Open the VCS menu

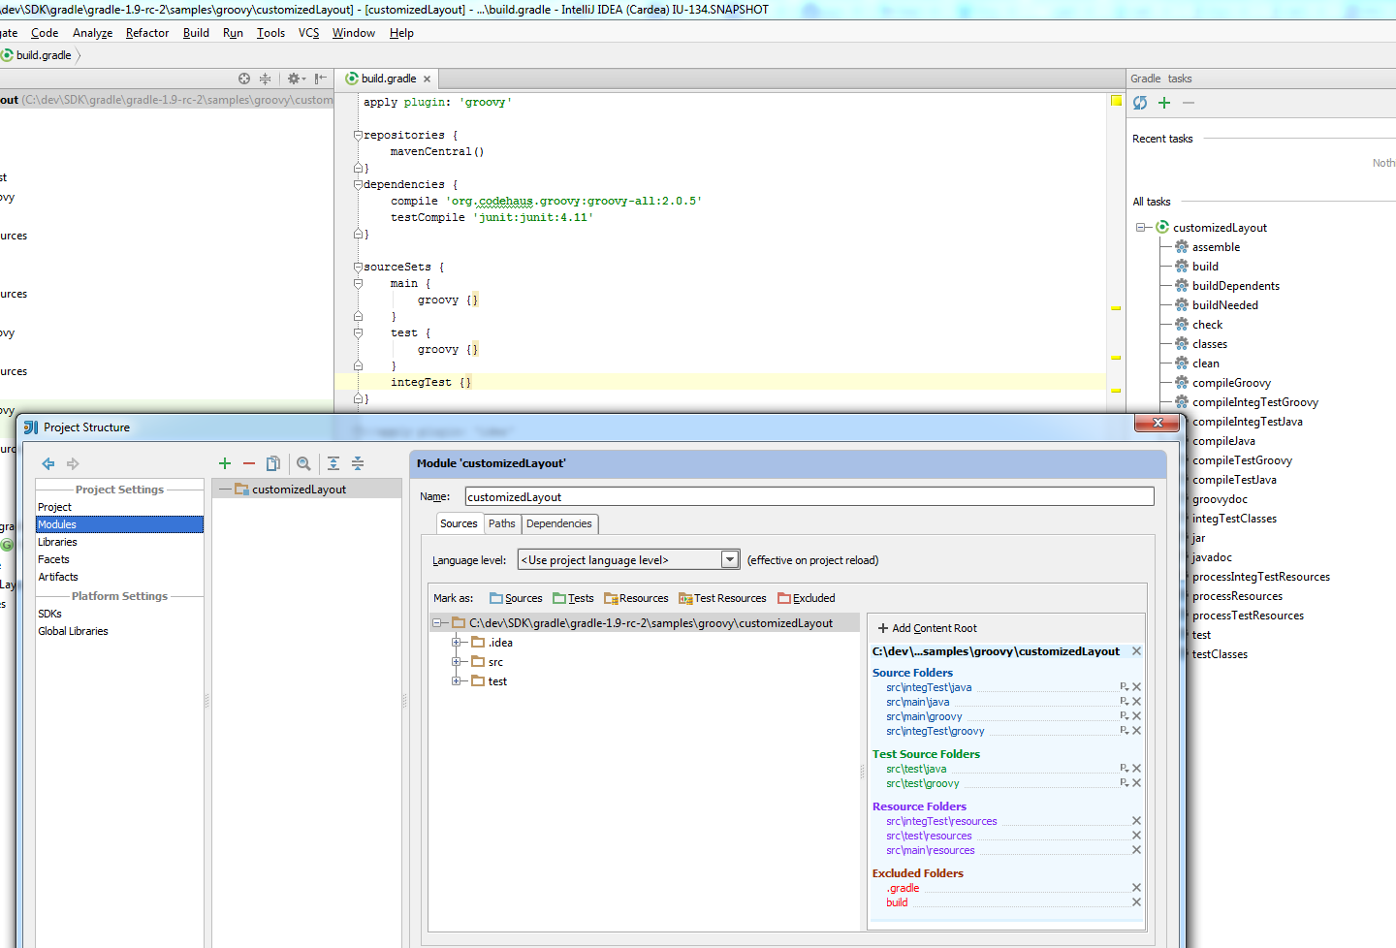[x=308, y=33]
